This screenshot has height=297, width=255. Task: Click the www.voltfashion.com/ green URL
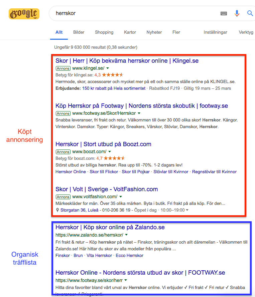[95, 197]
